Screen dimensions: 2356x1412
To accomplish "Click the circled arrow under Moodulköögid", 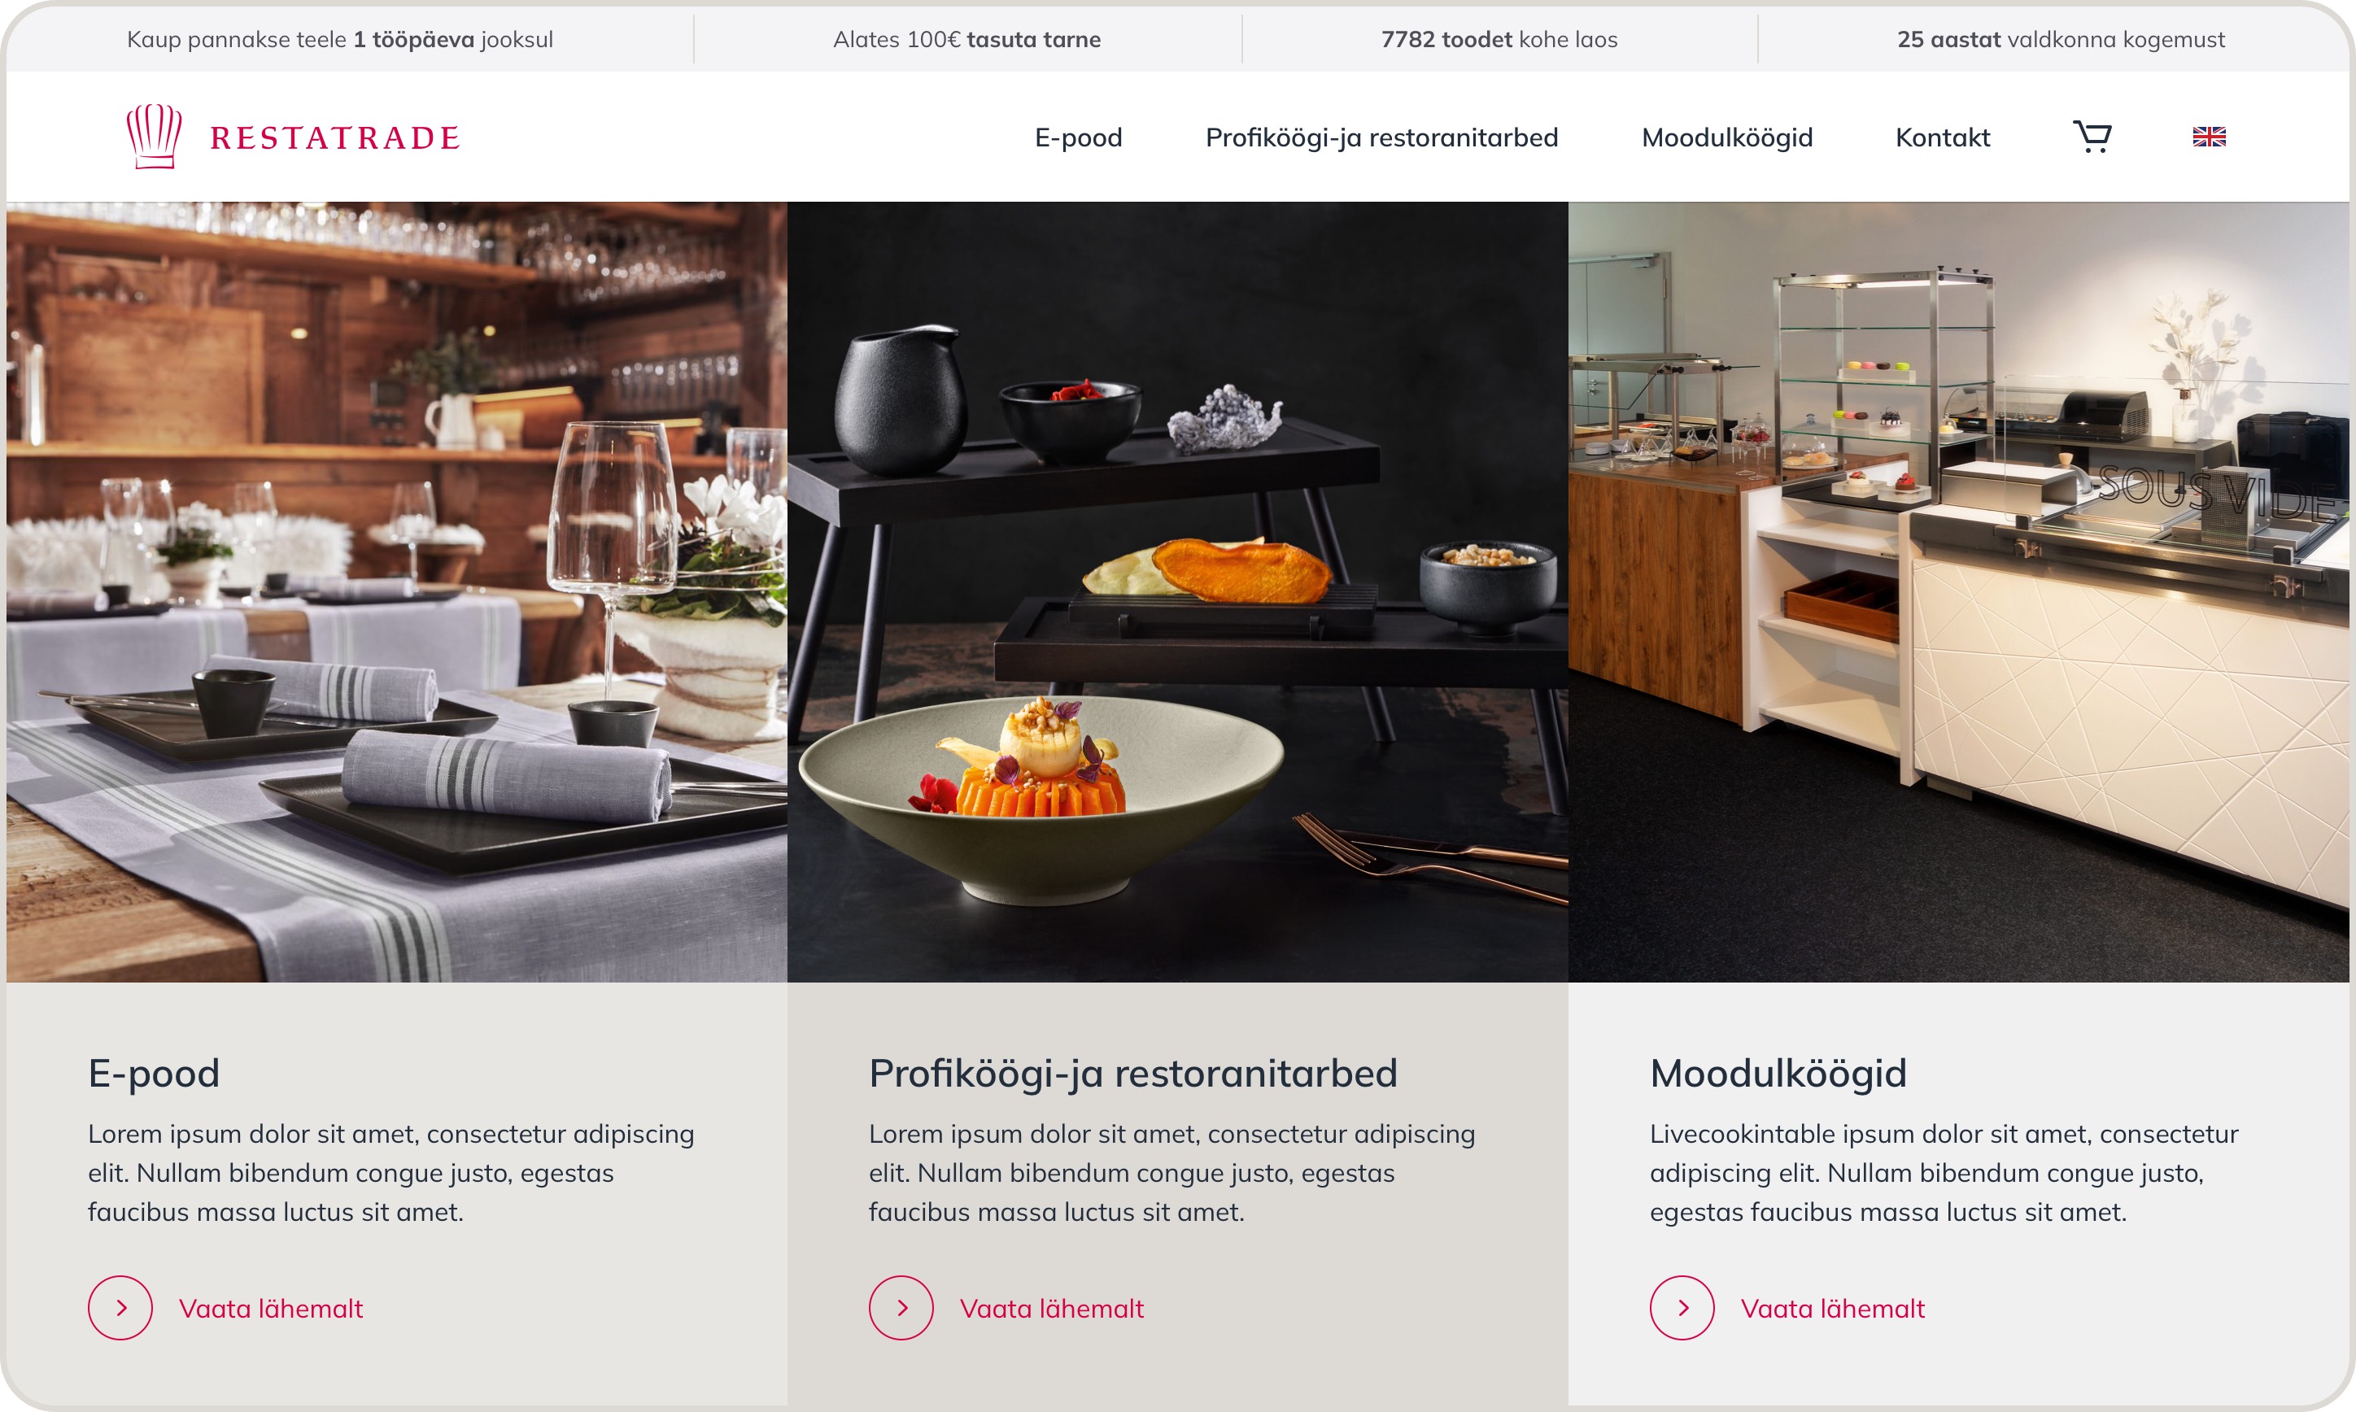I will (1682, 1307).
